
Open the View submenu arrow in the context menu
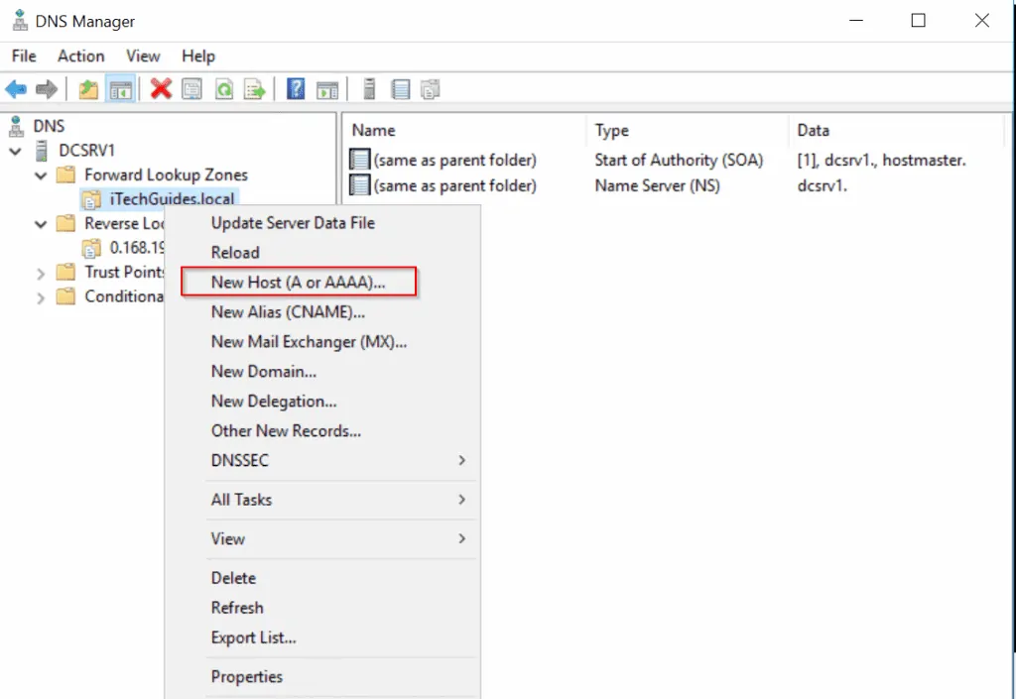pos(462,538)
